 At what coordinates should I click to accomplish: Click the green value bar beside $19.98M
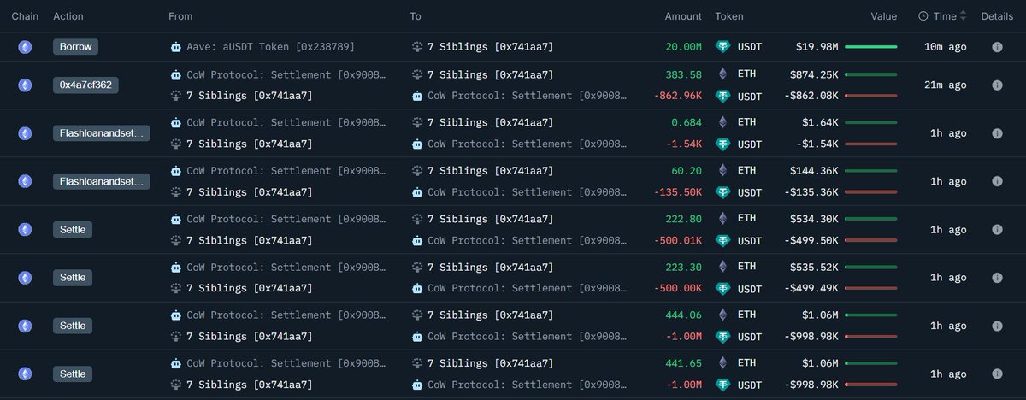pos(871,47)
